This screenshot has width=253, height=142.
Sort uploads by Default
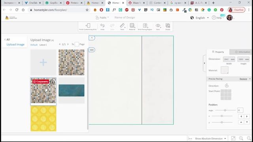pos(34,45)
